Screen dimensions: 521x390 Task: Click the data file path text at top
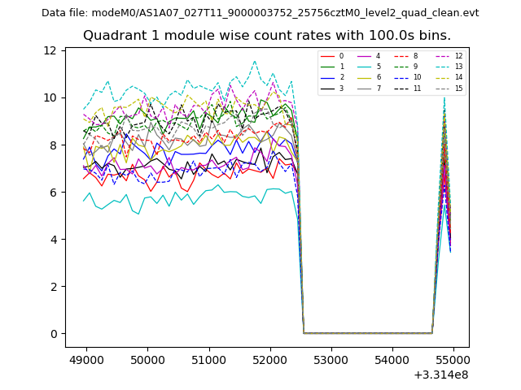coord(260,12)
